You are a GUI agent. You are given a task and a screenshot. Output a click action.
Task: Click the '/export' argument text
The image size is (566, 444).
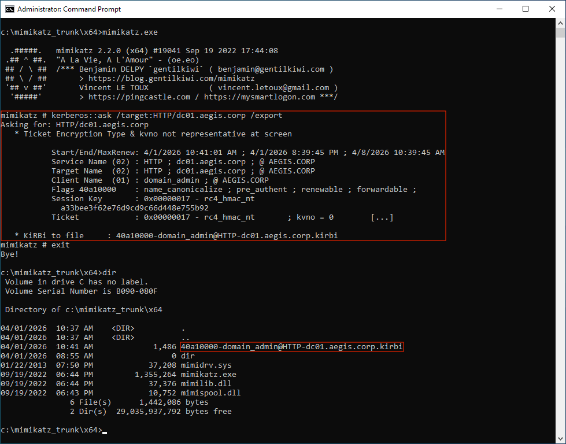[267, 116]
